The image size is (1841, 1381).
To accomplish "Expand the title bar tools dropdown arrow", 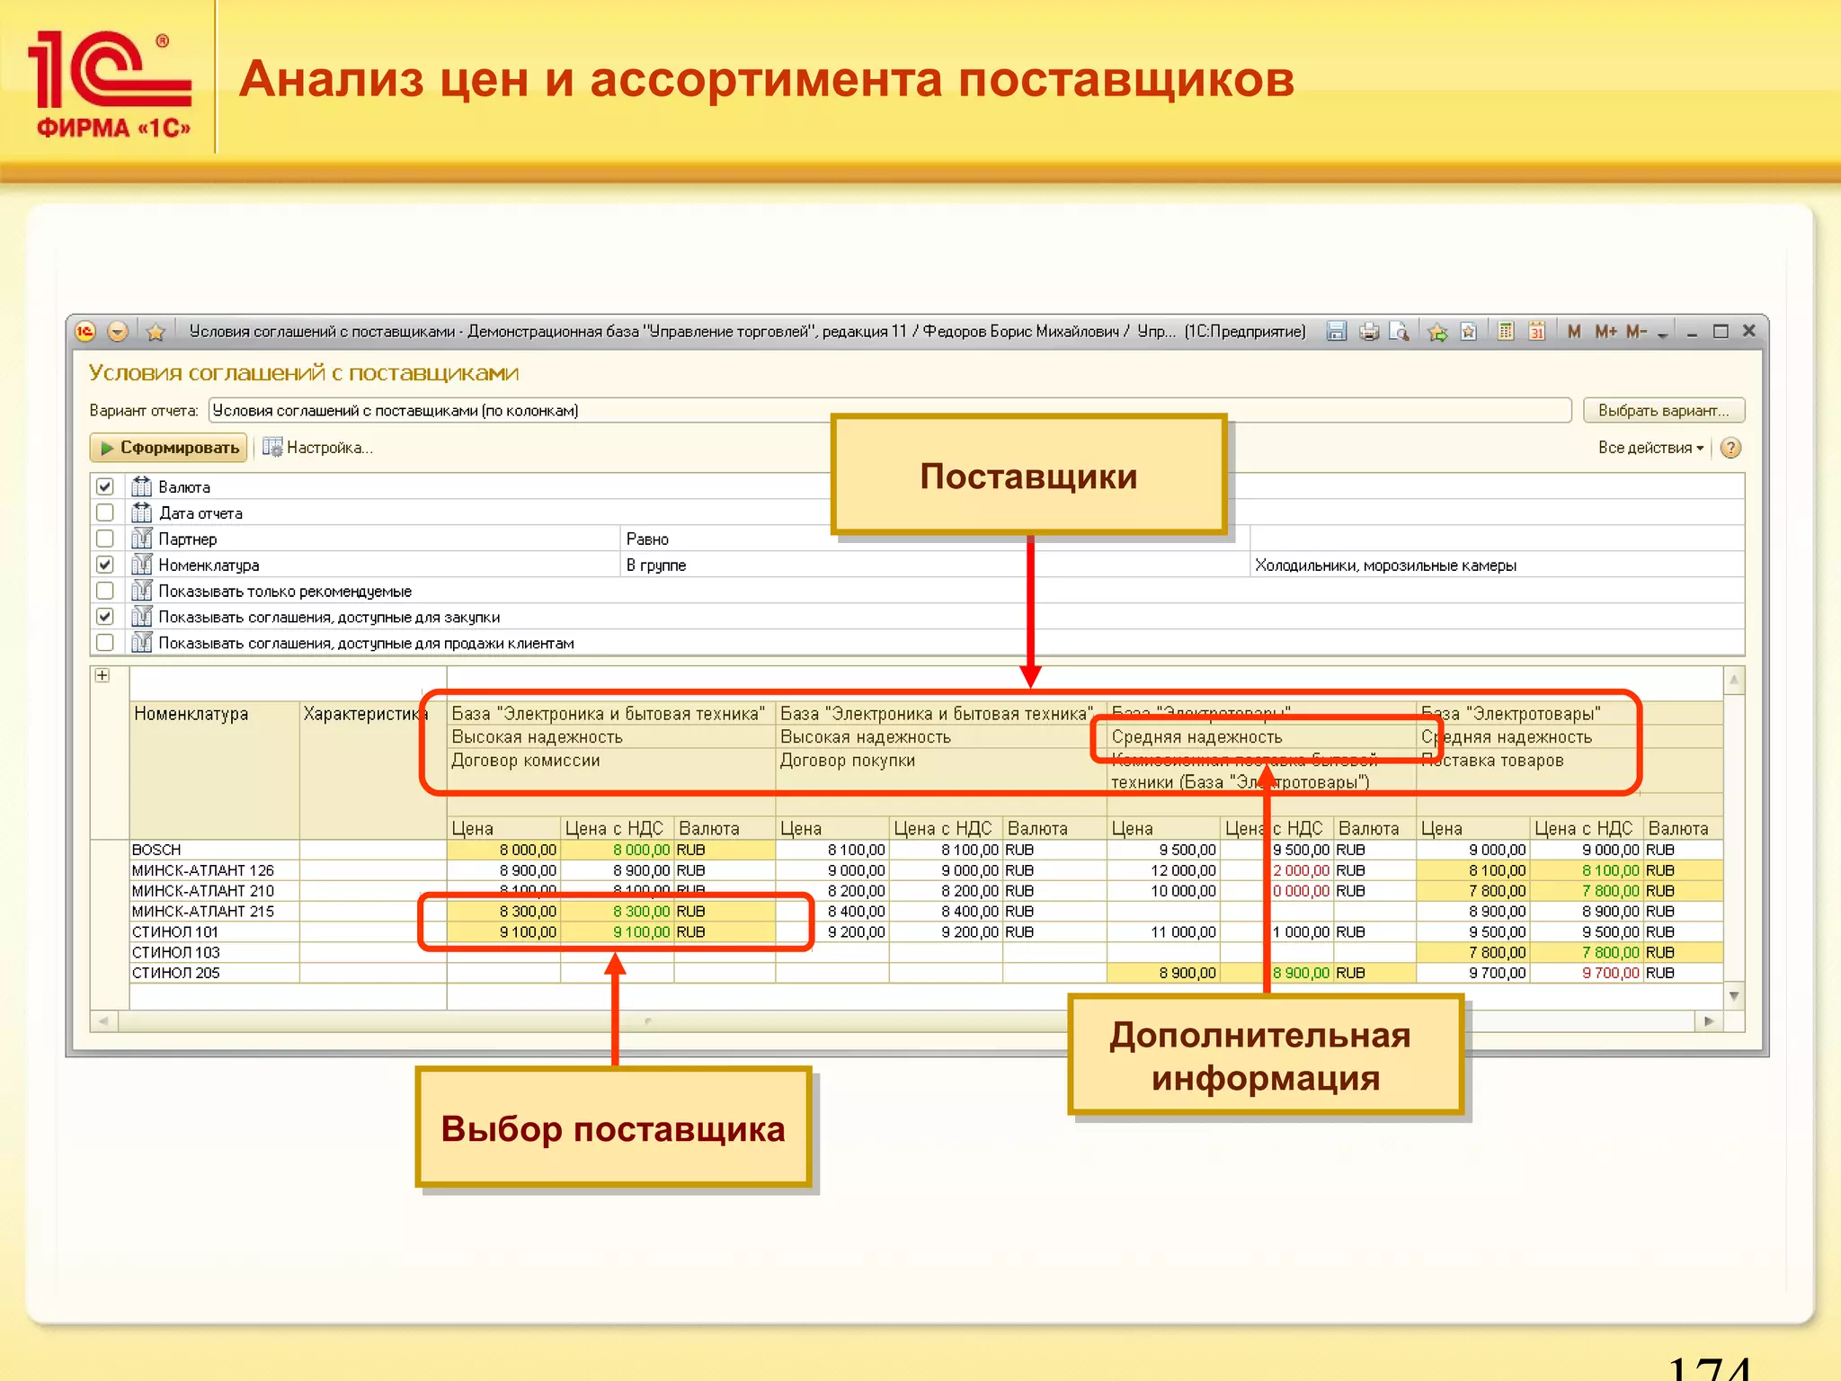I will tap(1663, 334).
